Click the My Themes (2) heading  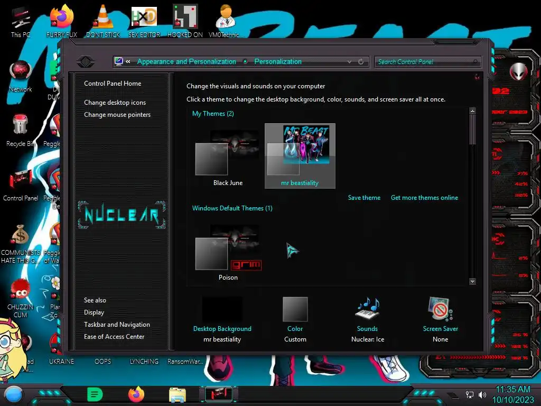click(213, 114)
